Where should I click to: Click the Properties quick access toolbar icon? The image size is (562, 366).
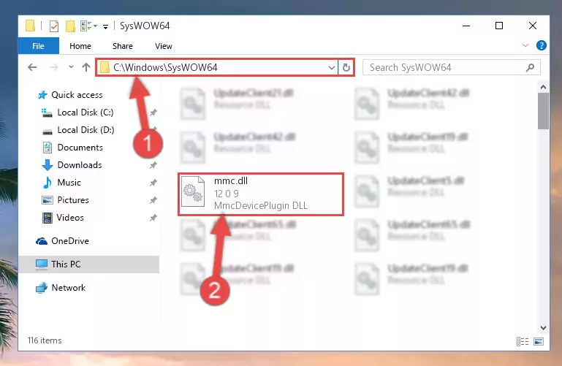pyautogui.click(x=54, y=26)
